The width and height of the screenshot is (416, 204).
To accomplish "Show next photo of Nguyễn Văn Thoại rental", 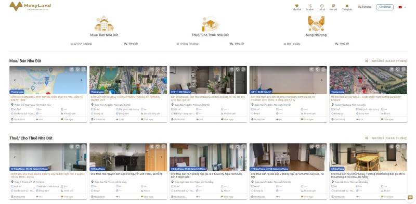I will coord(162,157).
